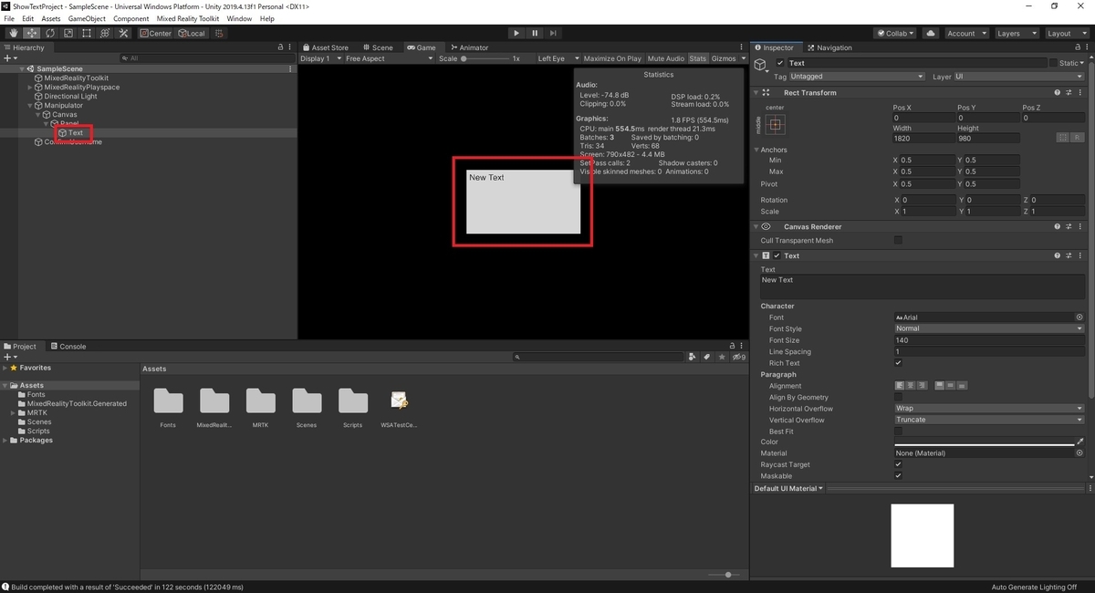Open the anchor presets widget

pyautogui.click(x=777, y=123)
